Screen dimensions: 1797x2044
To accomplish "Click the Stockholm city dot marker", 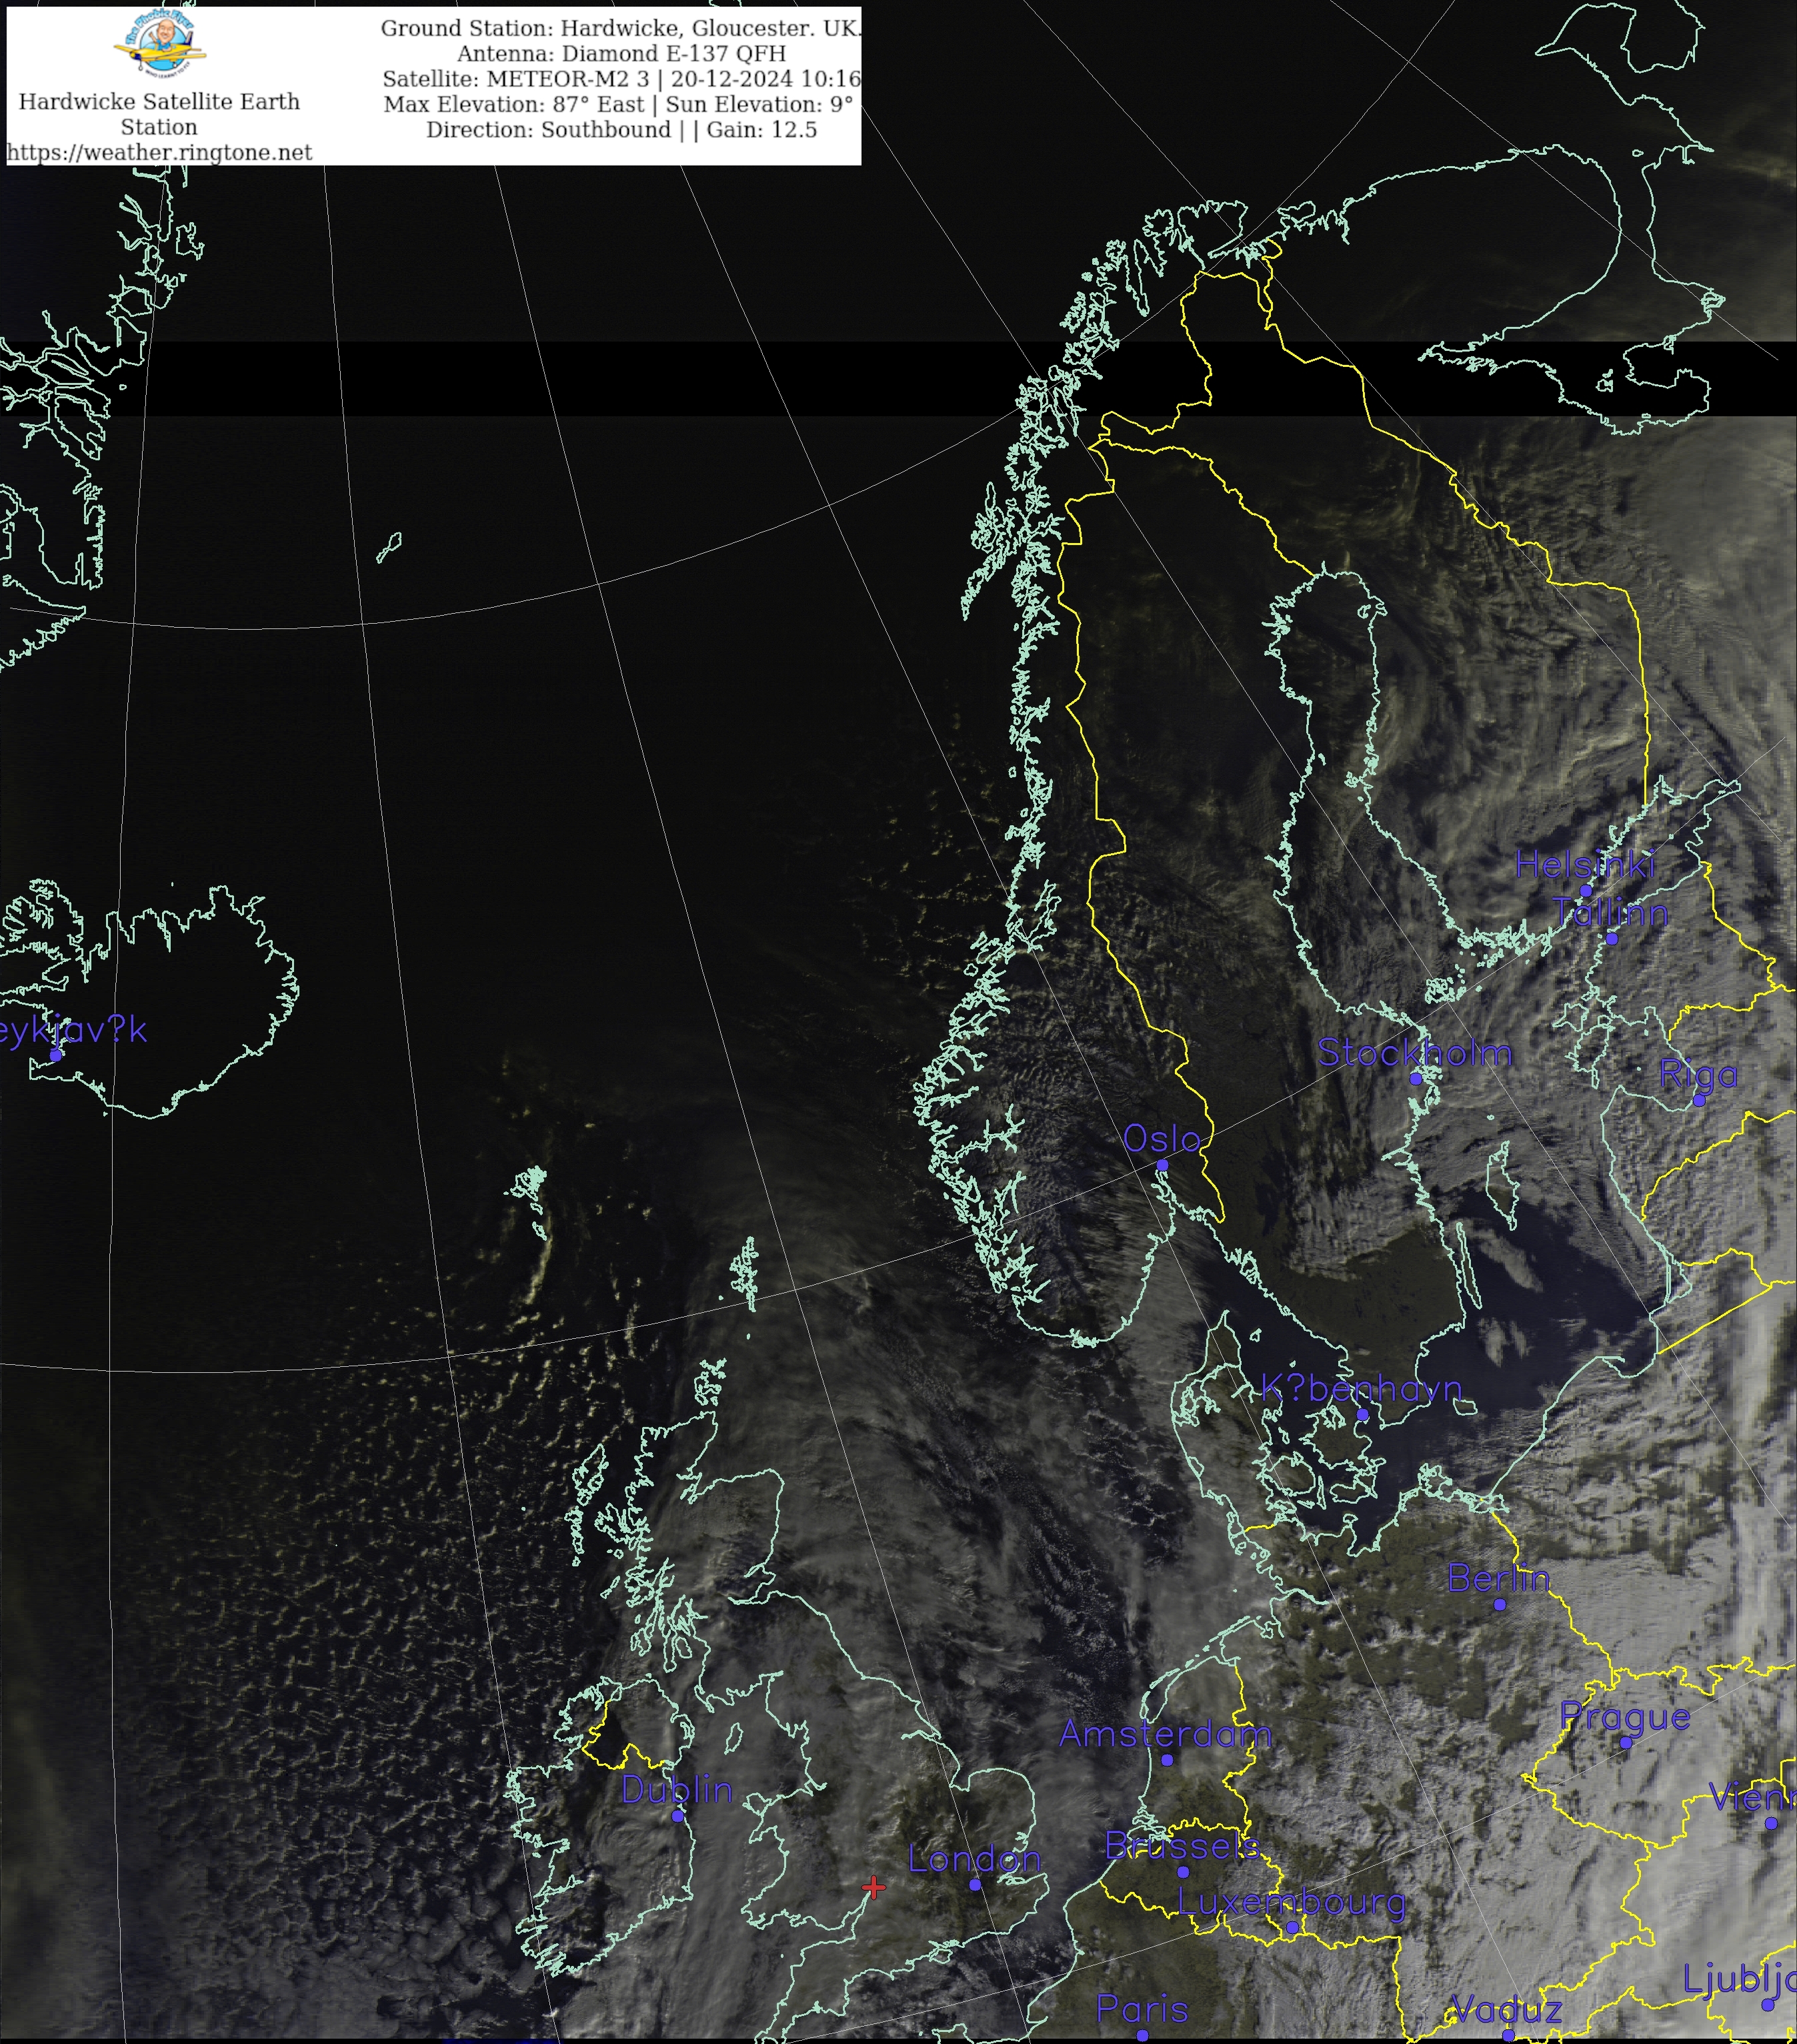I will pos(1415,1079).
